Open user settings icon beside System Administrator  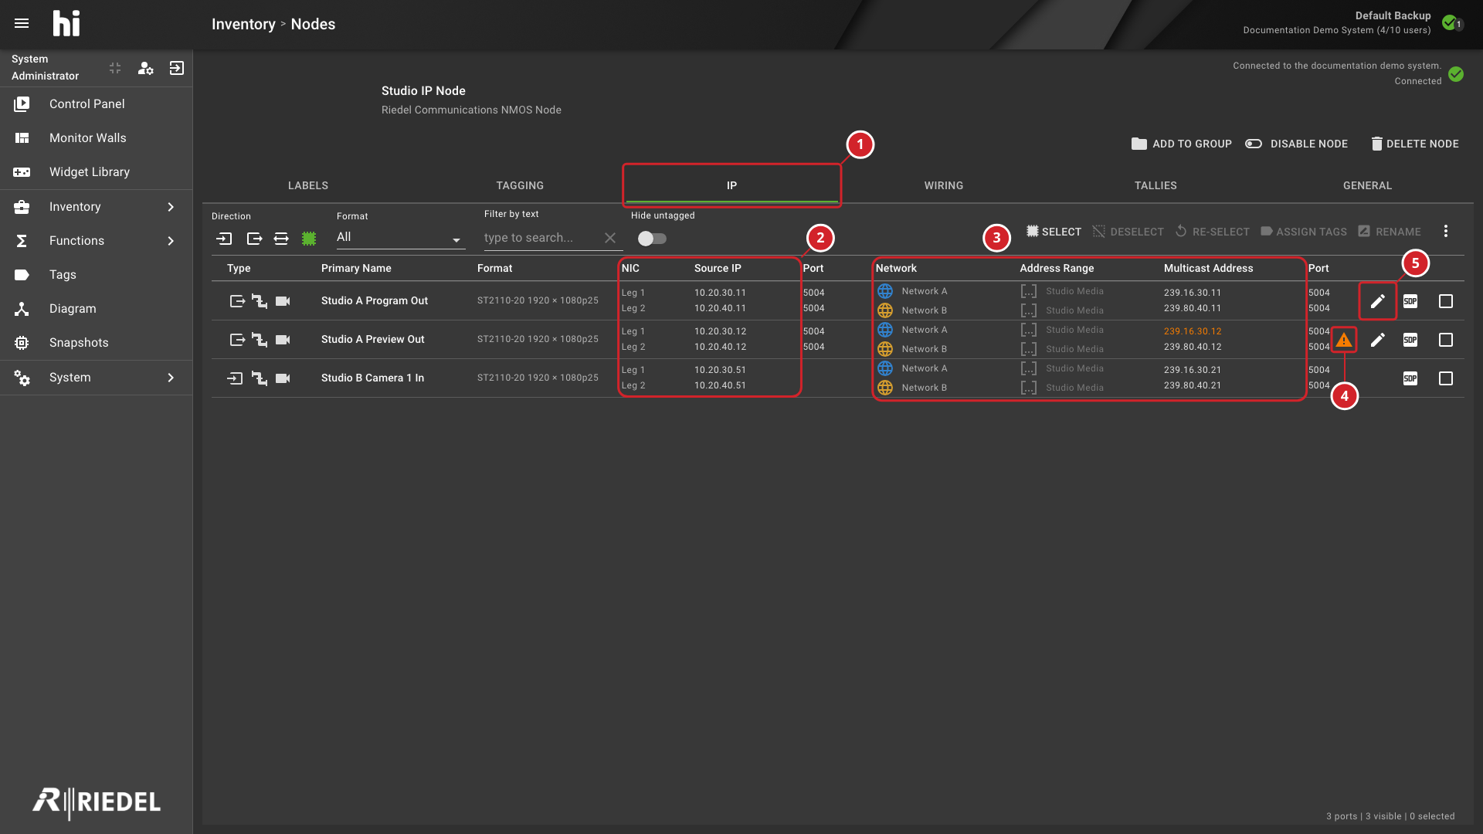[145, 68]
